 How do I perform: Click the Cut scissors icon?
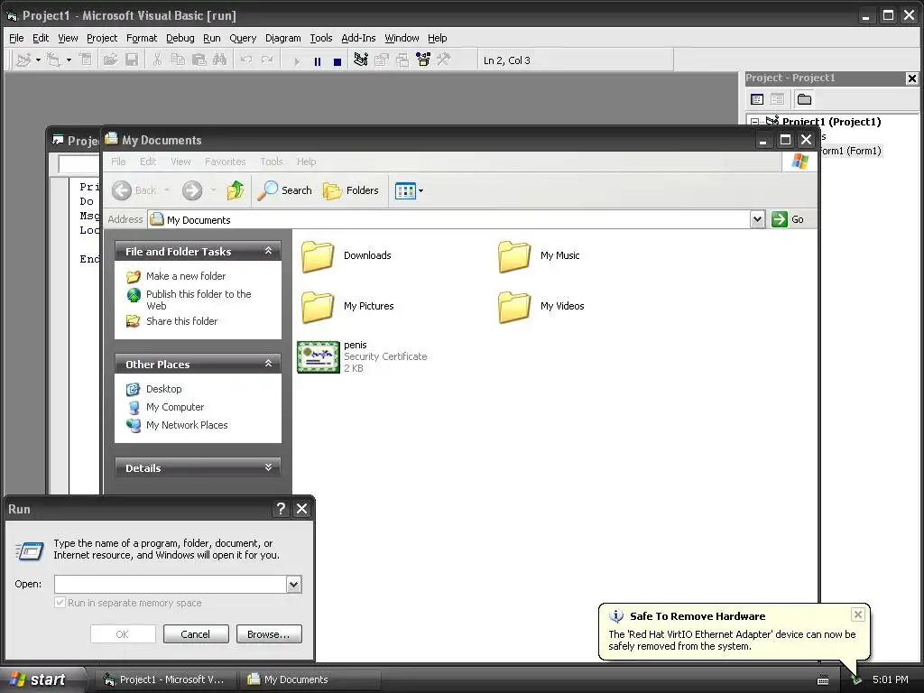pos(157,60)
